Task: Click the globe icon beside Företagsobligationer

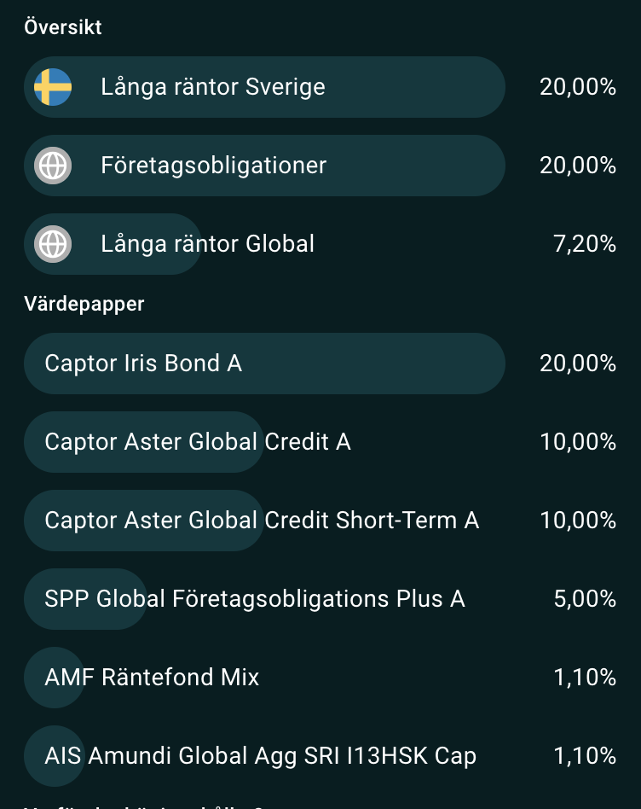Action: click(x=53, y=166)
